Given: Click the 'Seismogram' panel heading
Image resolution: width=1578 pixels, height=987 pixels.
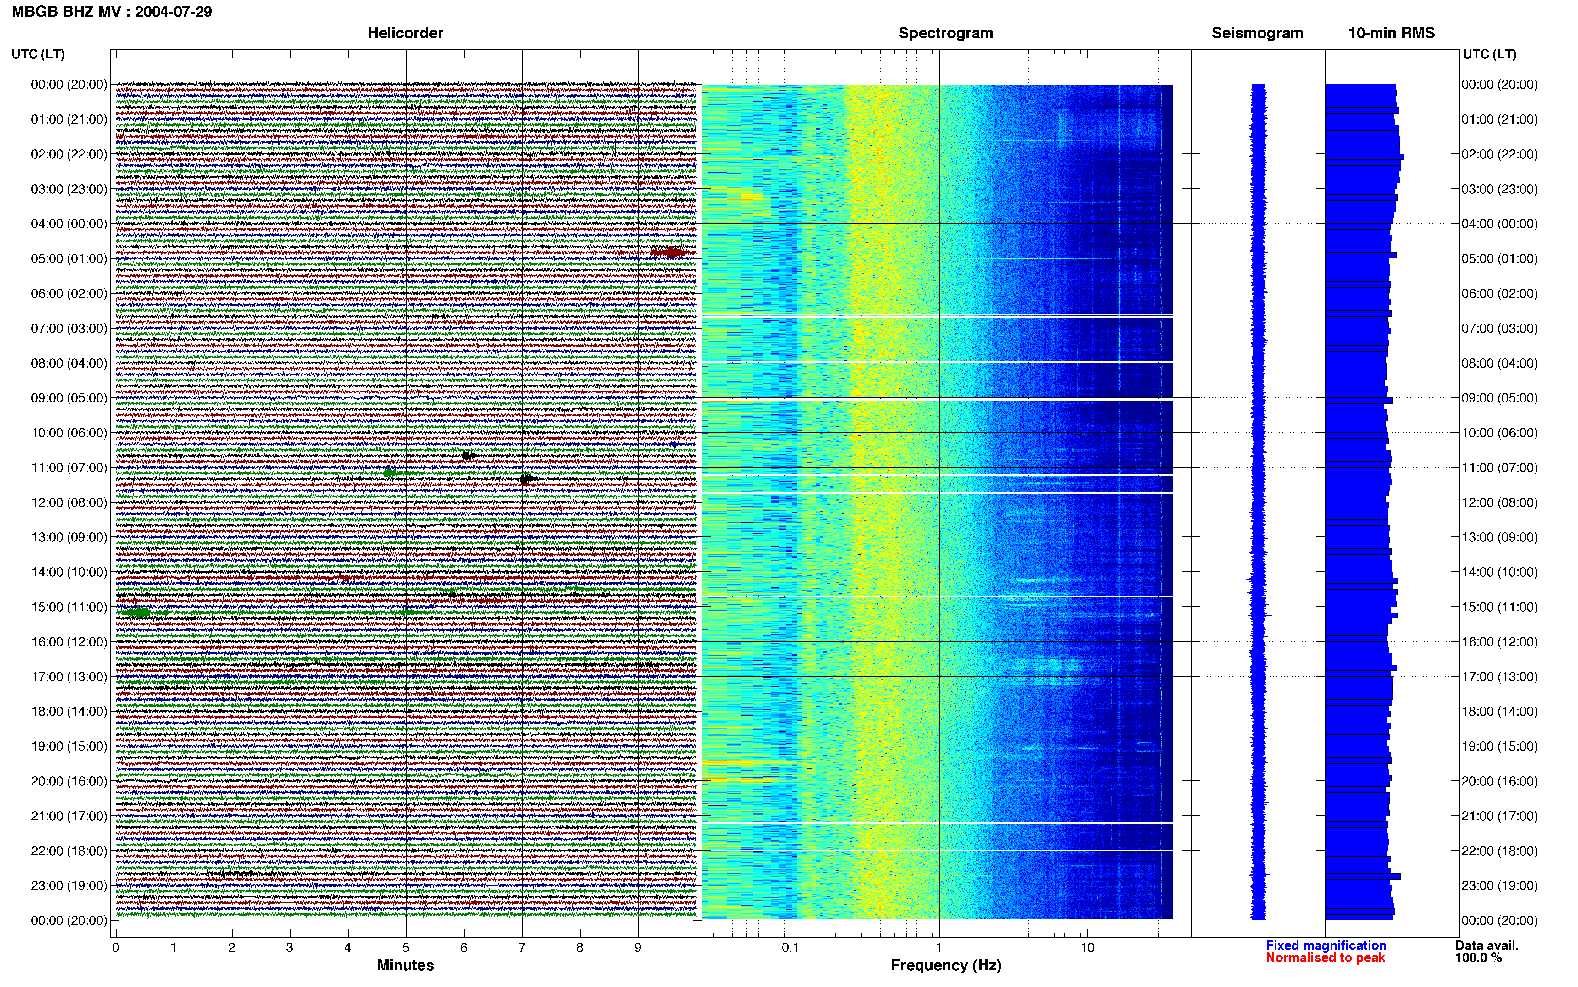Looking at the screenshot, I should 1257,33.
